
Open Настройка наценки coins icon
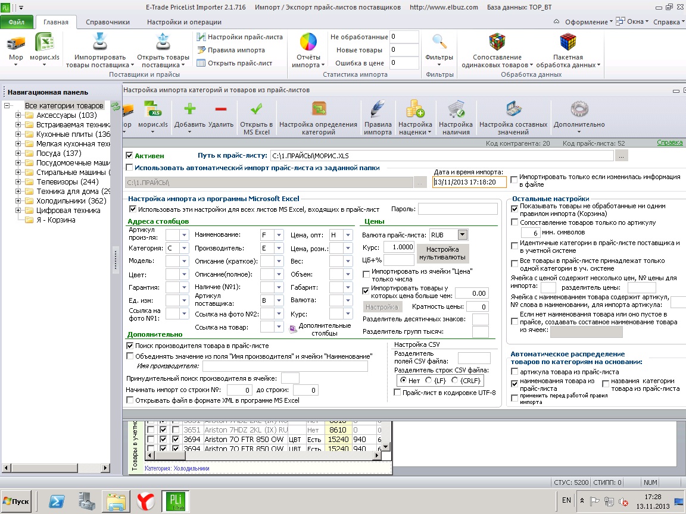click(x=415, y=109)
